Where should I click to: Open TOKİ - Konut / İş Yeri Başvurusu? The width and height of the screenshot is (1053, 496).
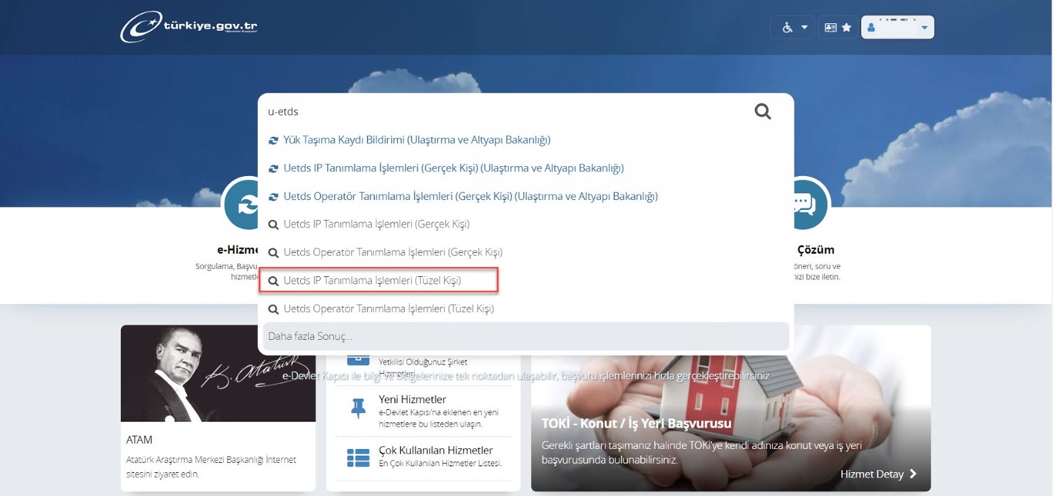pos(636,423)
